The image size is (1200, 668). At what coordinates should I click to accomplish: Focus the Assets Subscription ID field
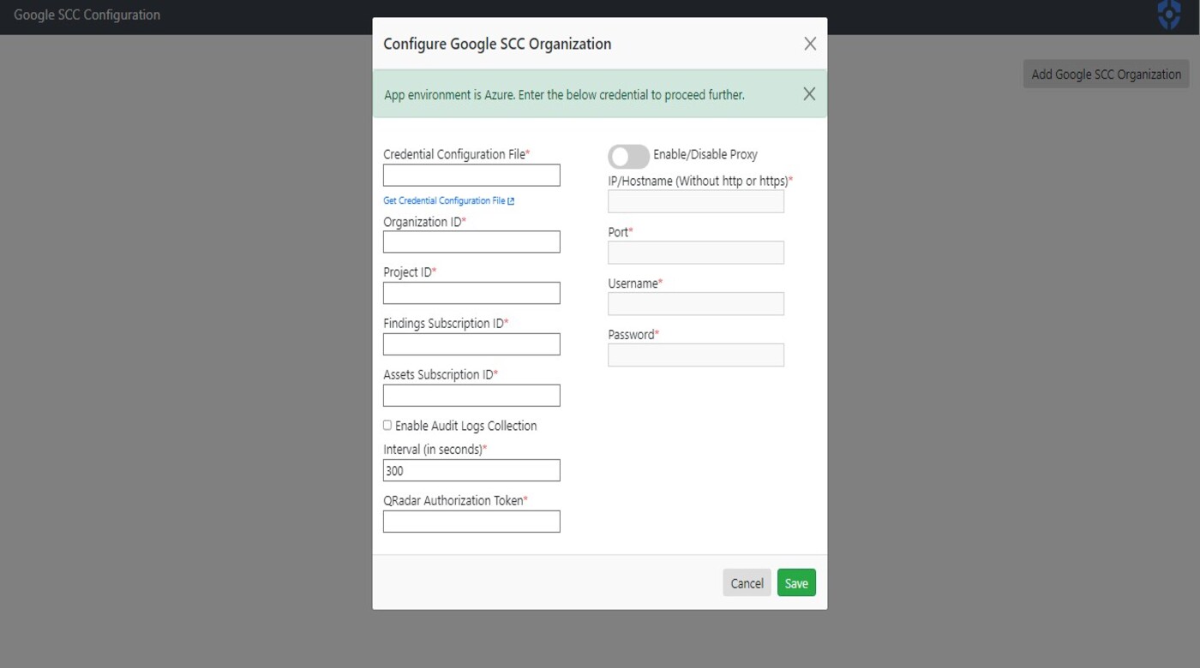tap(471, 396)
